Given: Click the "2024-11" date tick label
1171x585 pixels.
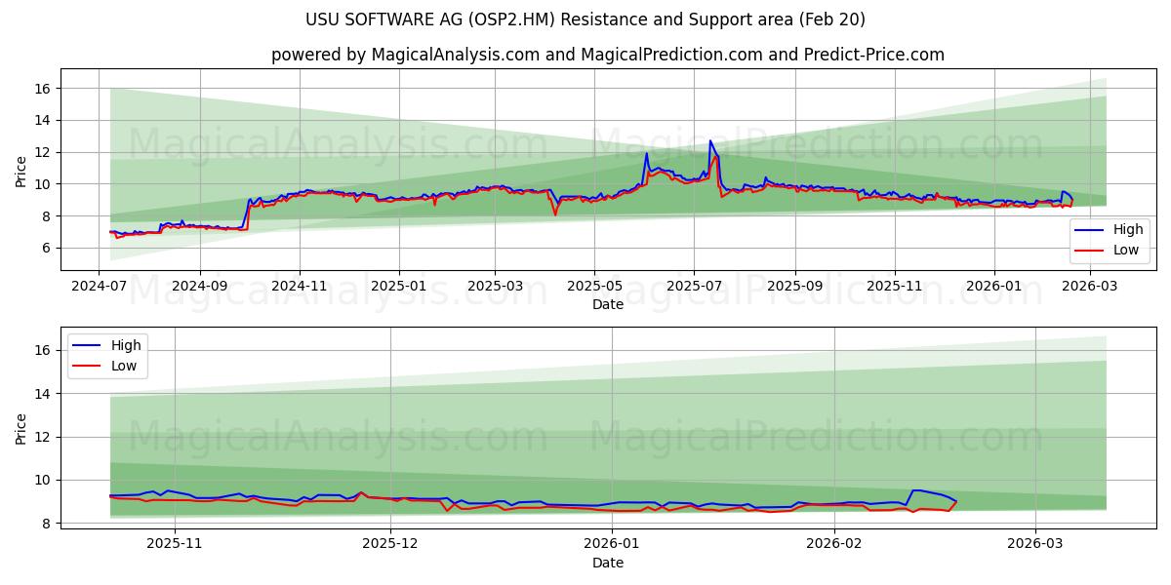Looking at the screenshot, I should 299,287.
